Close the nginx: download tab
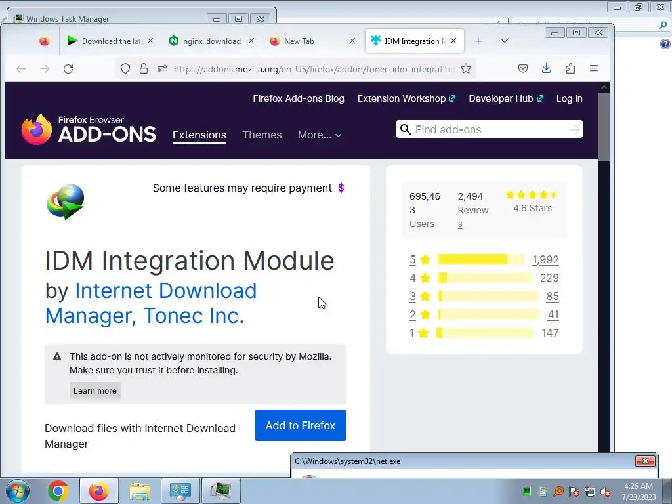 pos(251,41)
